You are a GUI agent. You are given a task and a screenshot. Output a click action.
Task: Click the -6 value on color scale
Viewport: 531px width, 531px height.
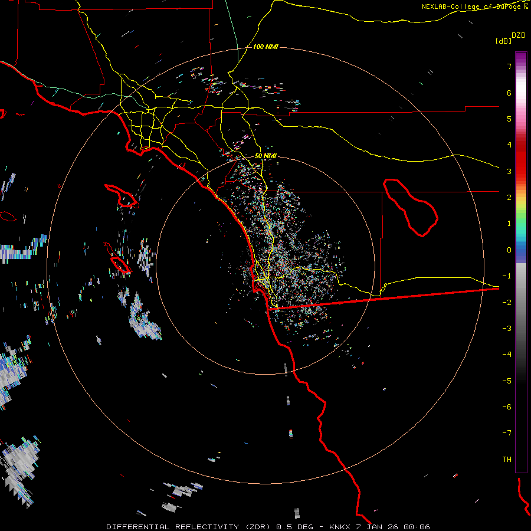coord(507,407)
